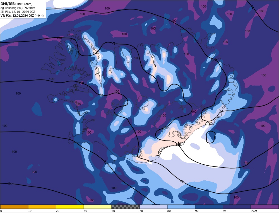Click the '10' legend tick label
This screenshot has height=213, width=279.
[x=30, y=211]
